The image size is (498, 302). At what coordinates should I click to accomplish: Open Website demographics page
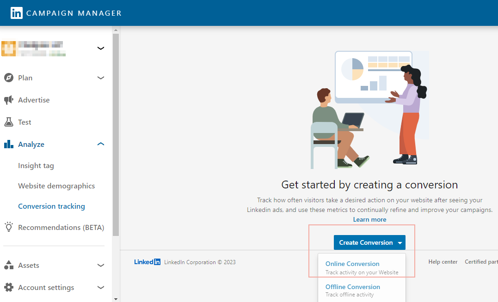click(56, 186)
